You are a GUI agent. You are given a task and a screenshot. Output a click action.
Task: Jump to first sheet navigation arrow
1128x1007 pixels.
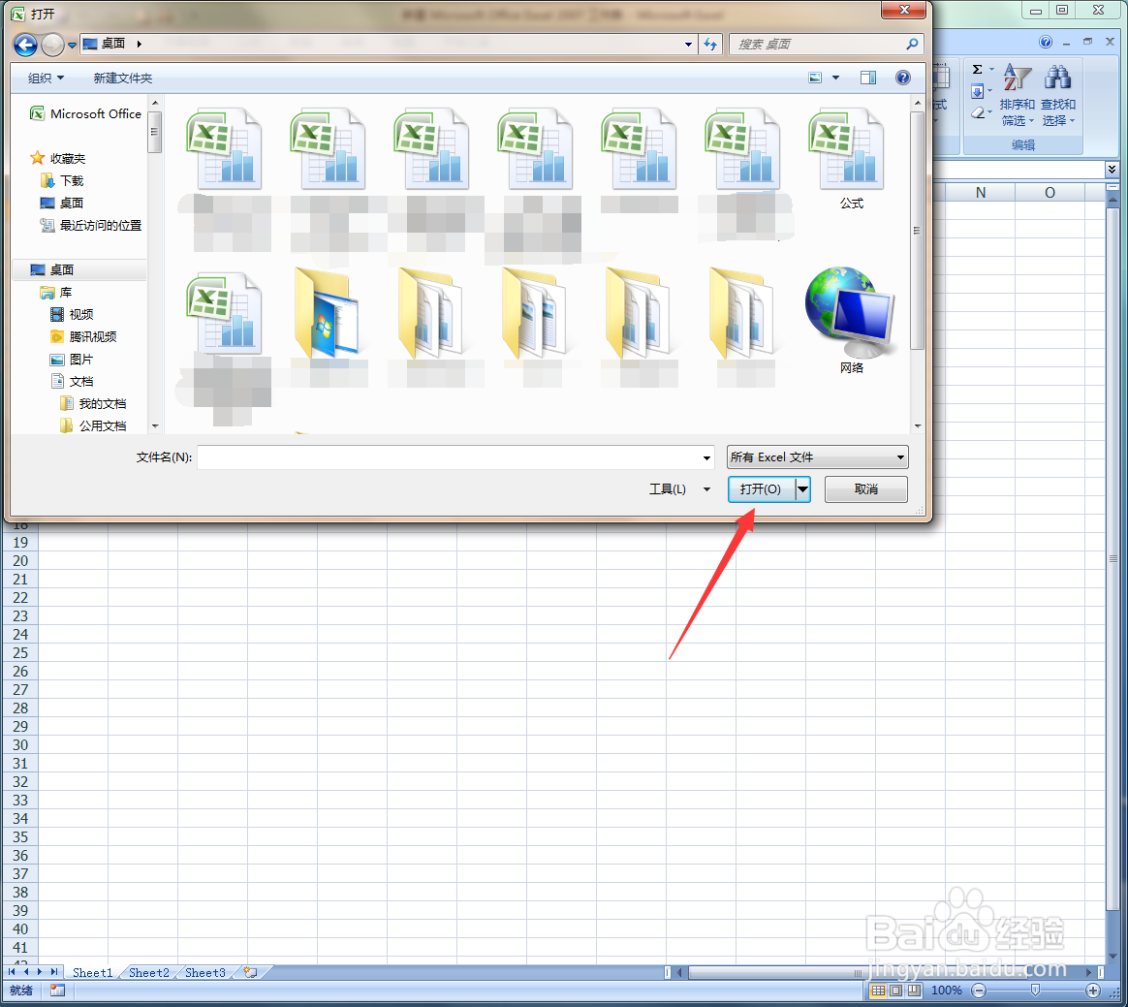click(x=11, y=972)
